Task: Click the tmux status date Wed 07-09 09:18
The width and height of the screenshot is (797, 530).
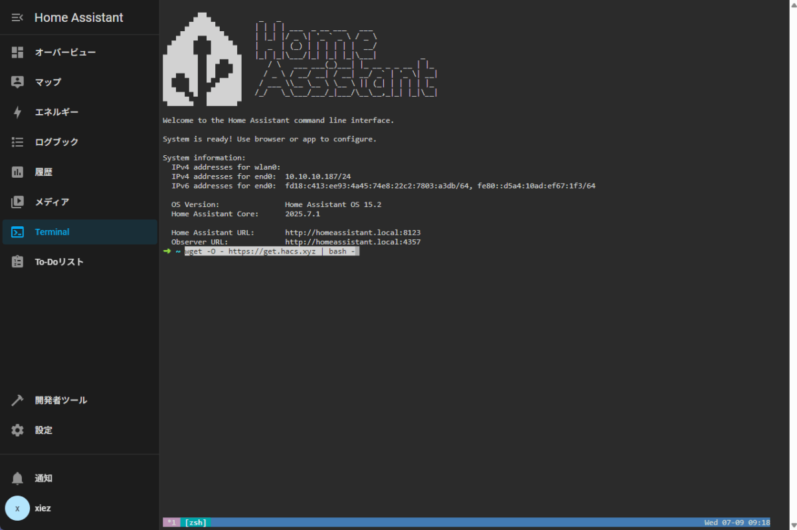Action: [x=737, y=523]
